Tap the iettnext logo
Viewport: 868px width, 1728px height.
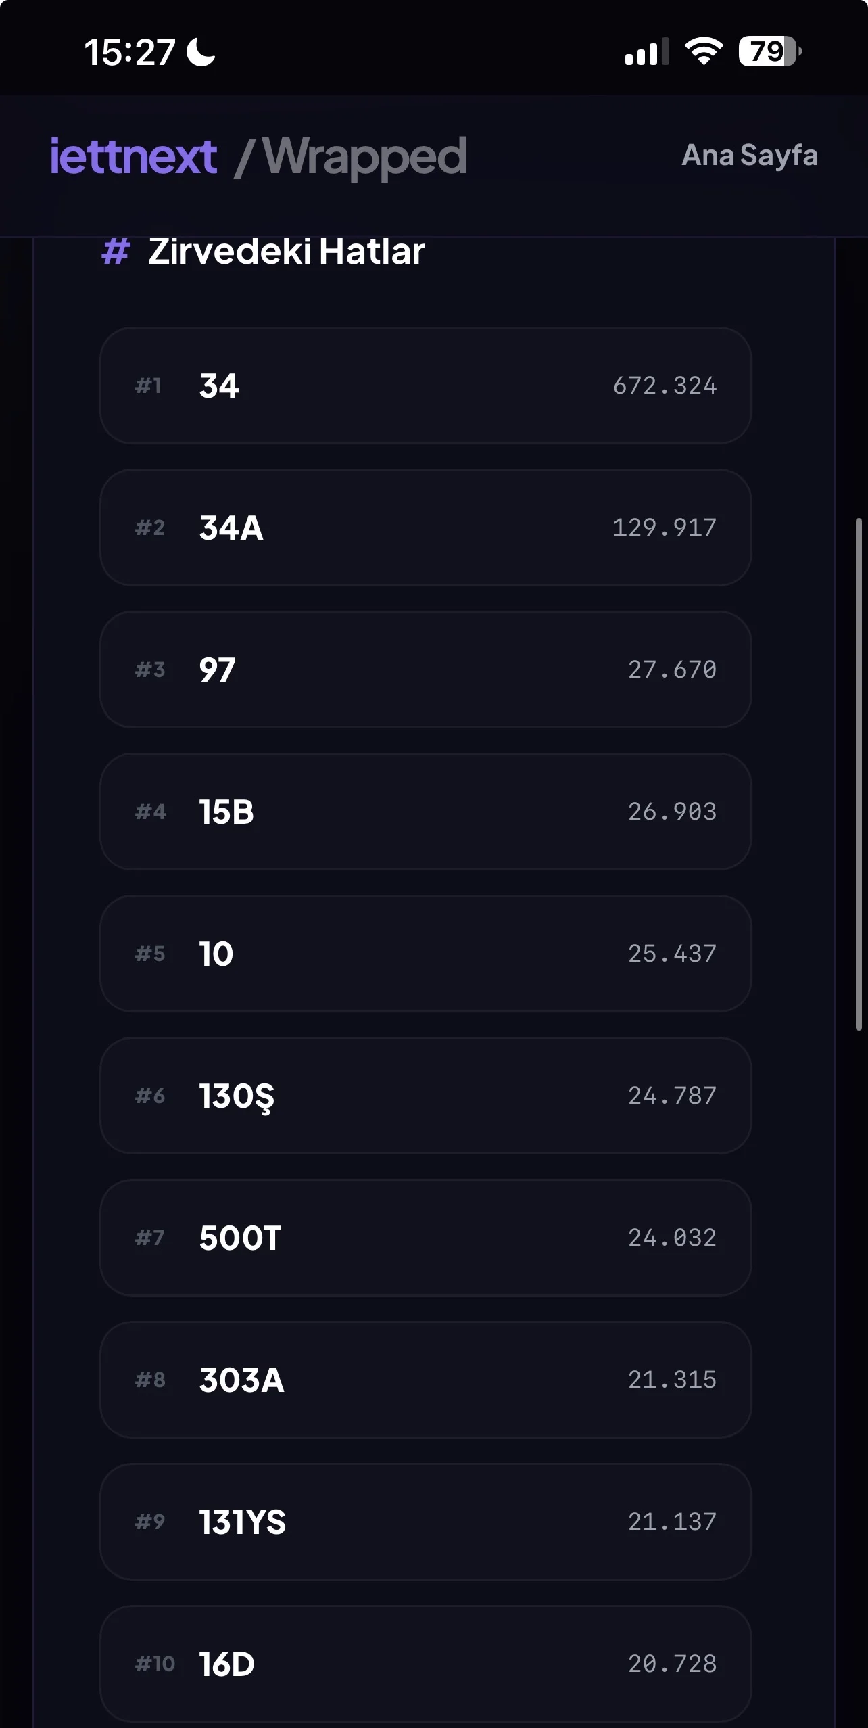133,157
